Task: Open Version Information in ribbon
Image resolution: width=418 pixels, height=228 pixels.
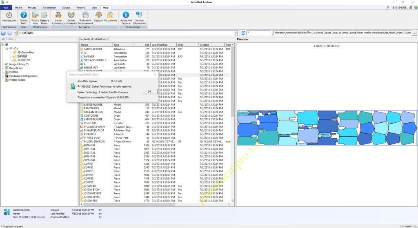Action: pyautogui.click(x=139, y=17)
